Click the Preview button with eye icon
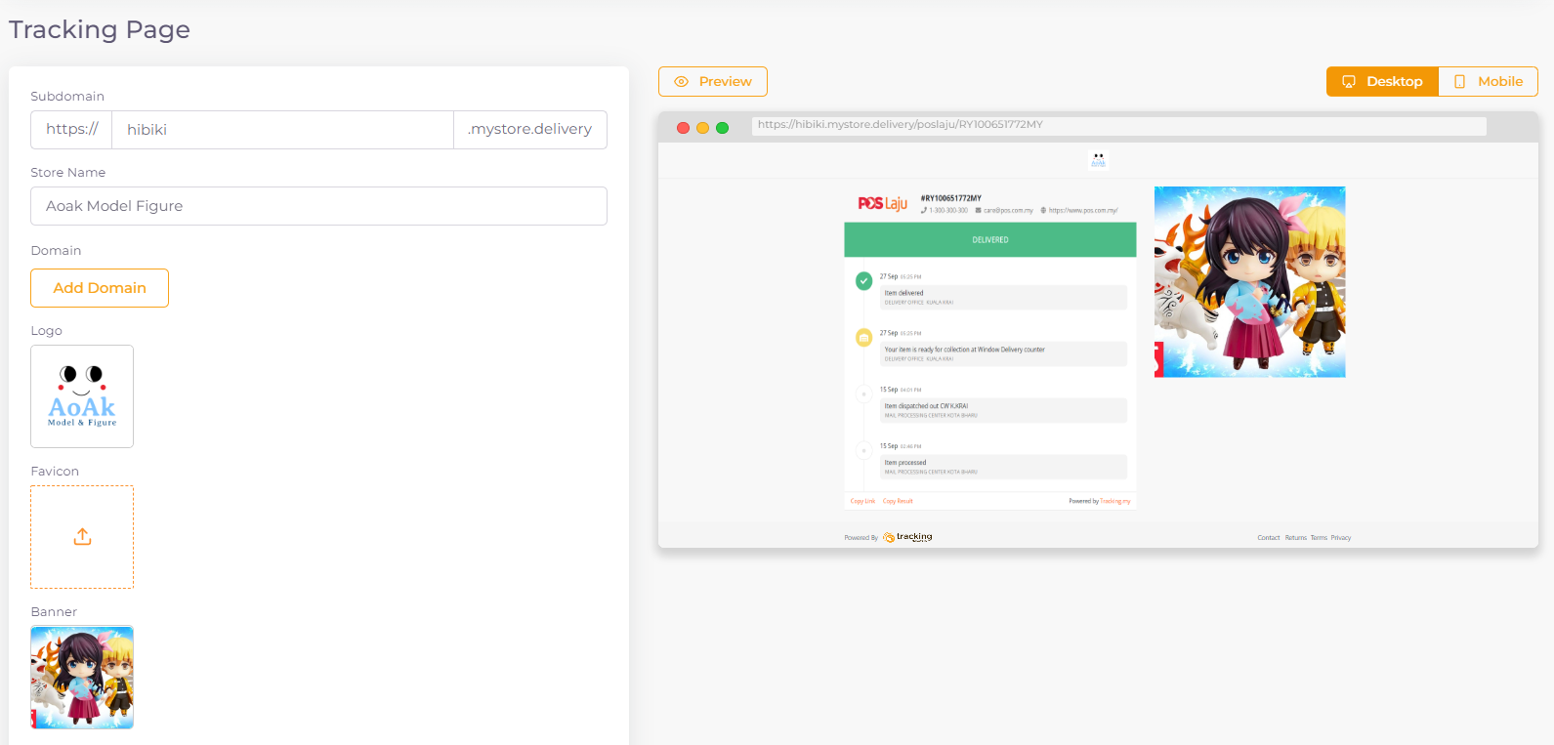The height and width of the screenshot is (745, 1554). 713,82
